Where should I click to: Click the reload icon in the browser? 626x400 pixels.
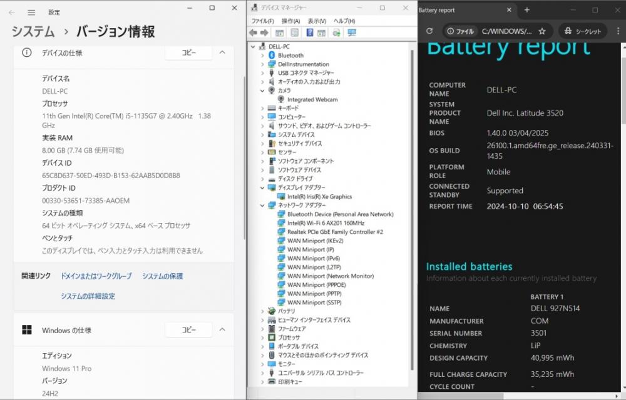tap(429, 31)
